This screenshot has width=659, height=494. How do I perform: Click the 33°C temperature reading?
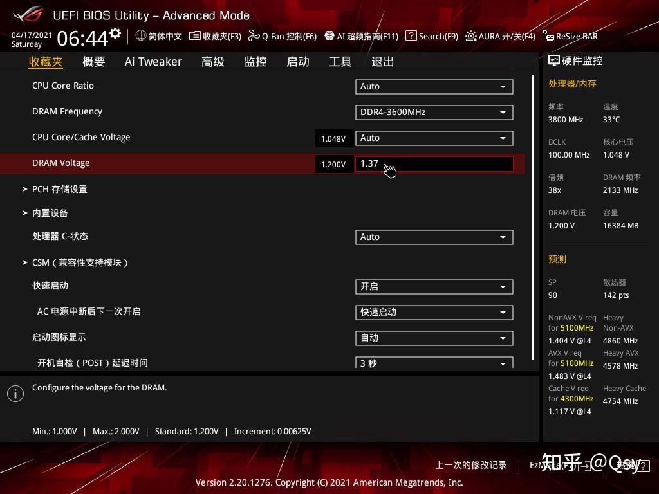(x=611, y=120)
